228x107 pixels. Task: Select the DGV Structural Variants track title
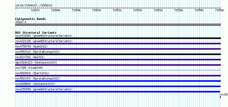pos(36,33)
